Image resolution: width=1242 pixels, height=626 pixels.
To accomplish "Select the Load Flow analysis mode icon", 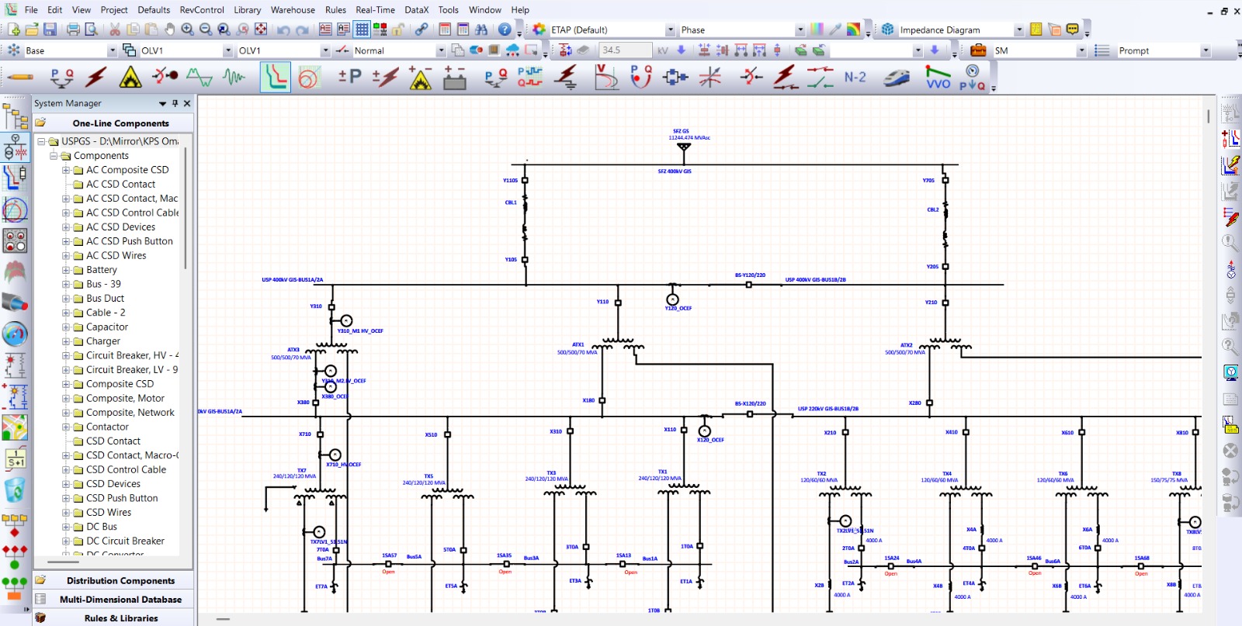I will (x=61, y=78).
